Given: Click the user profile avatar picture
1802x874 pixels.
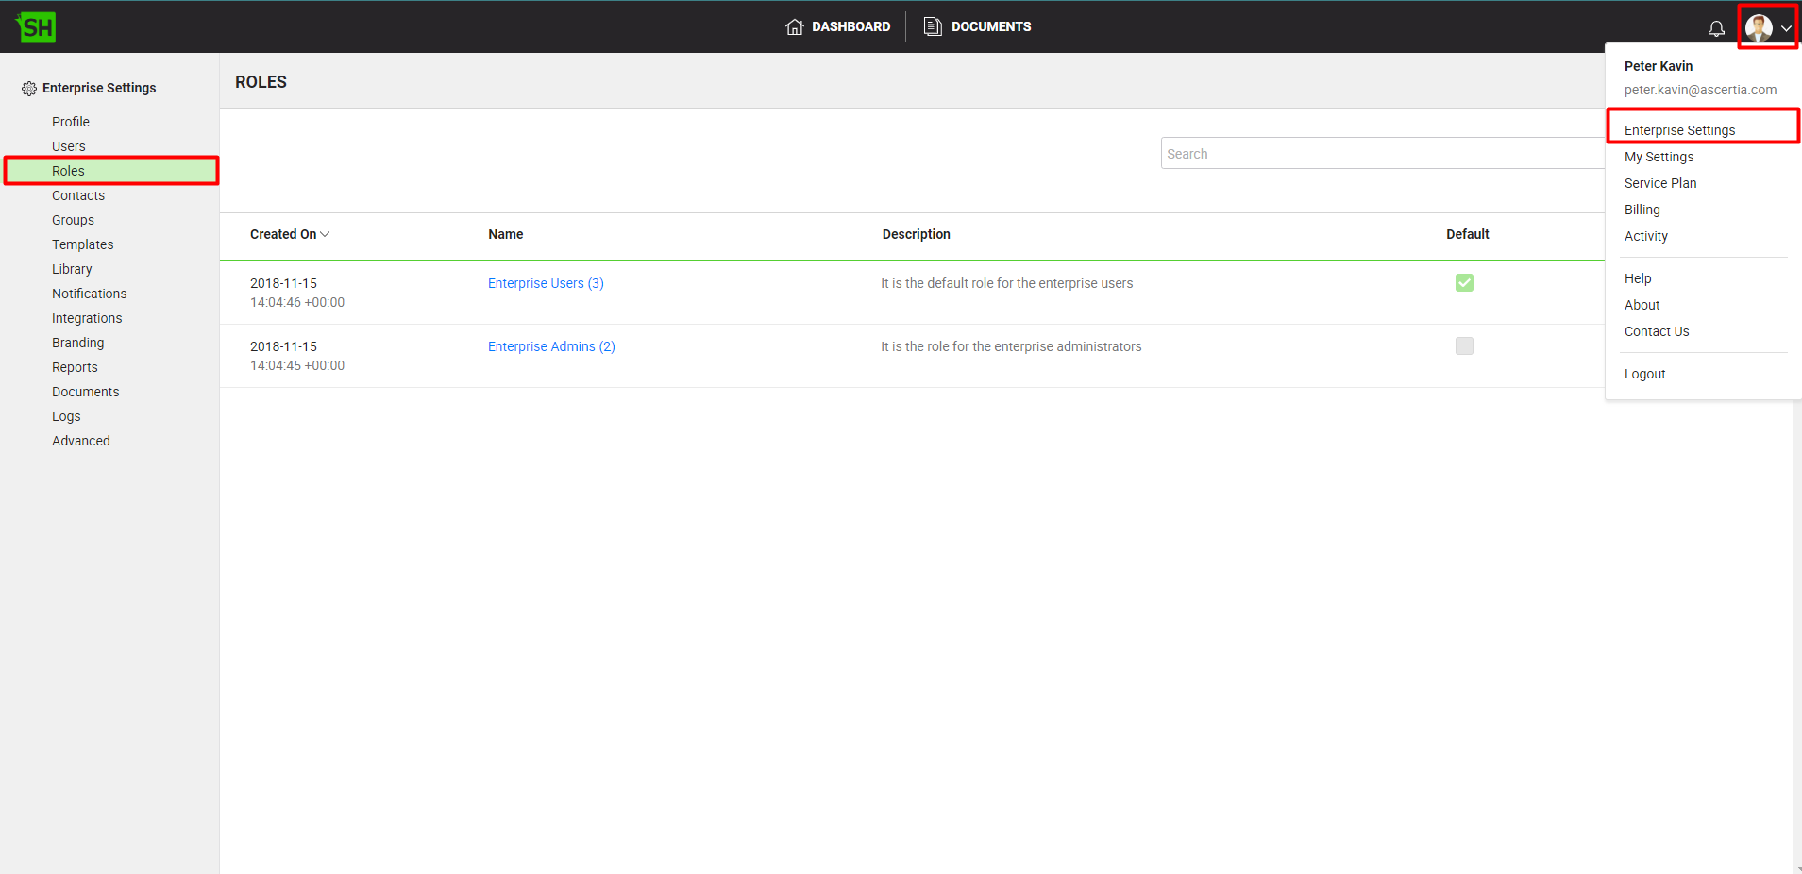Looking at the screenshot, I should click(1758, 27).
